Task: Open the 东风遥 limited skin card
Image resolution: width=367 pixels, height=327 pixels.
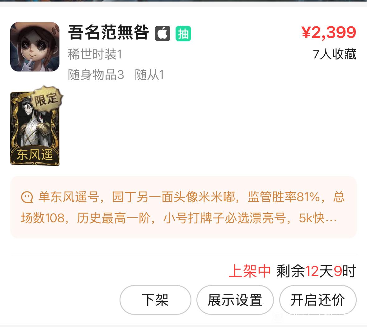Action: tap(35, 128)
